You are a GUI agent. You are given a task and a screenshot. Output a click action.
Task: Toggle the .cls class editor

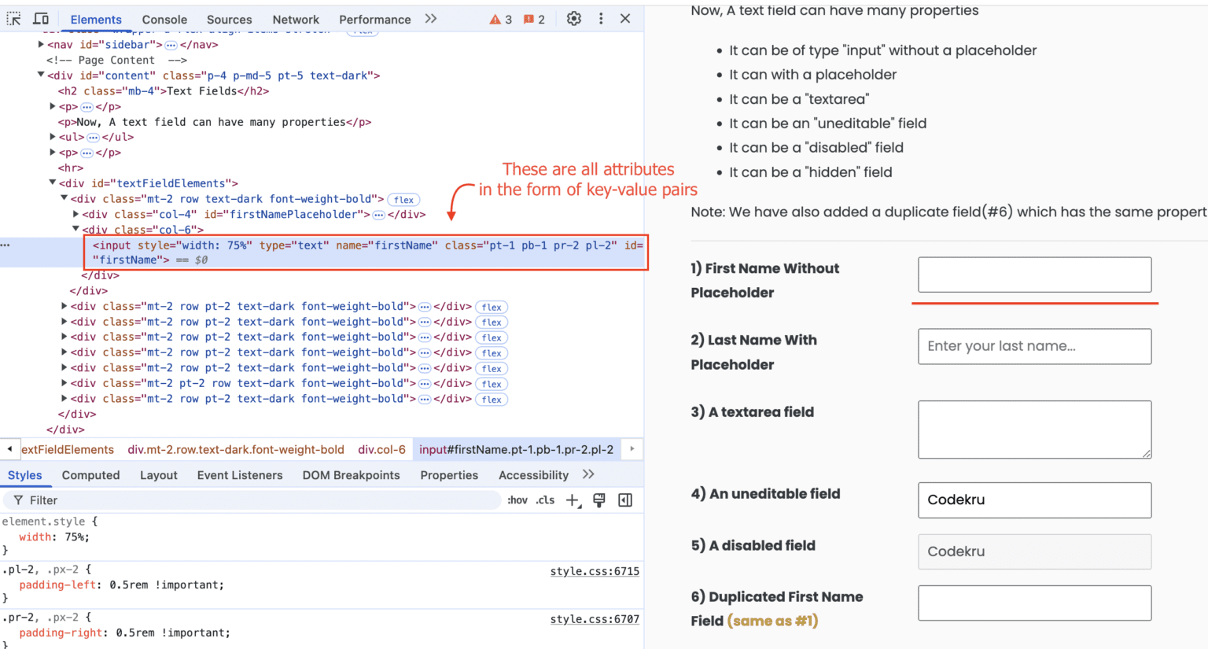[x=545, y=500]
